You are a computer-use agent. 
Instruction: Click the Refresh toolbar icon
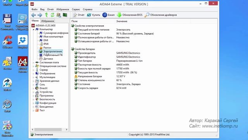pos(52,15)
